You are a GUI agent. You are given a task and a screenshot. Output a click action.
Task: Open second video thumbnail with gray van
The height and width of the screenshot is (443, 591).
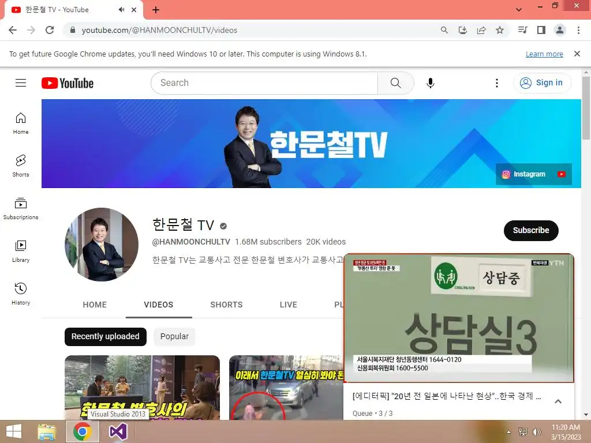point(286,388)
